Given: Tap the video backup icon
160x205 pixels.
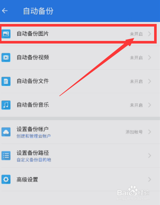Looking at the screenshot, I should click(6, 58).
